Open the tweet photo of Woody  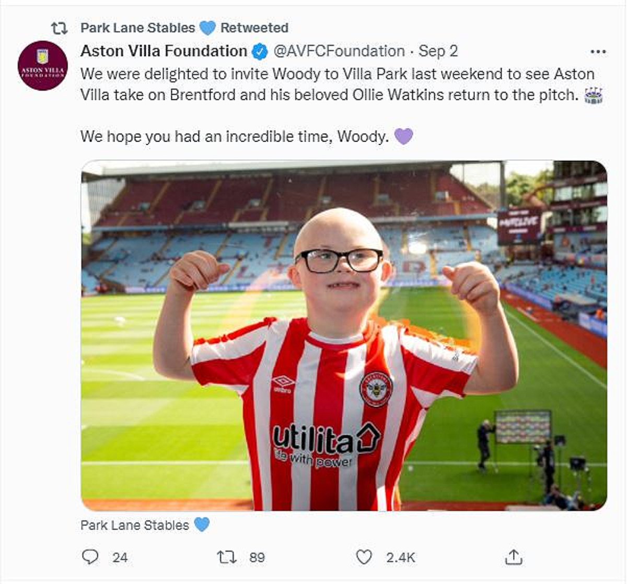pos(344,335)
